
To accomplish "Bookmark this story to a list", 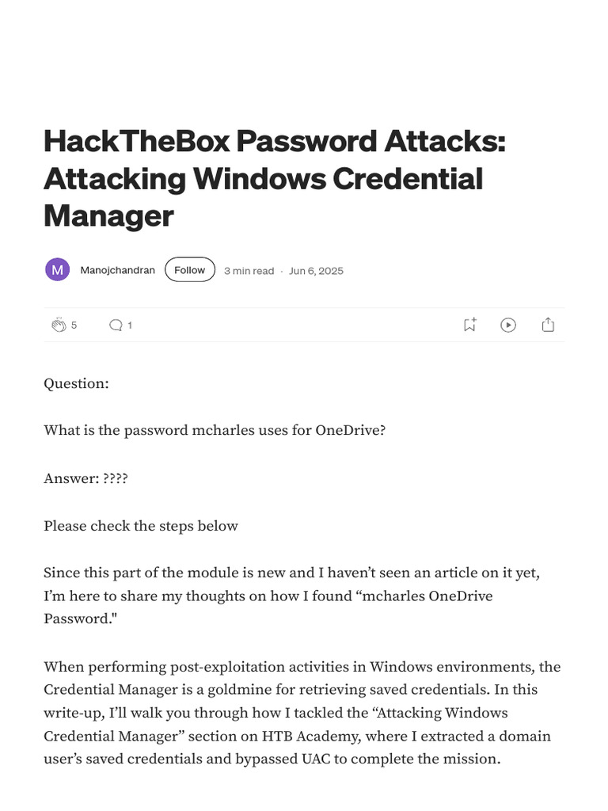I will [469, 325].
